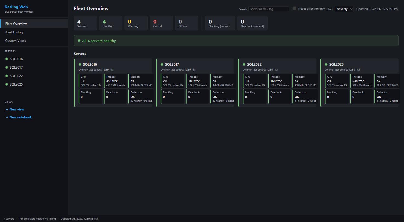Select the SQL2022 server in the sidebar

tap(34, 76)
